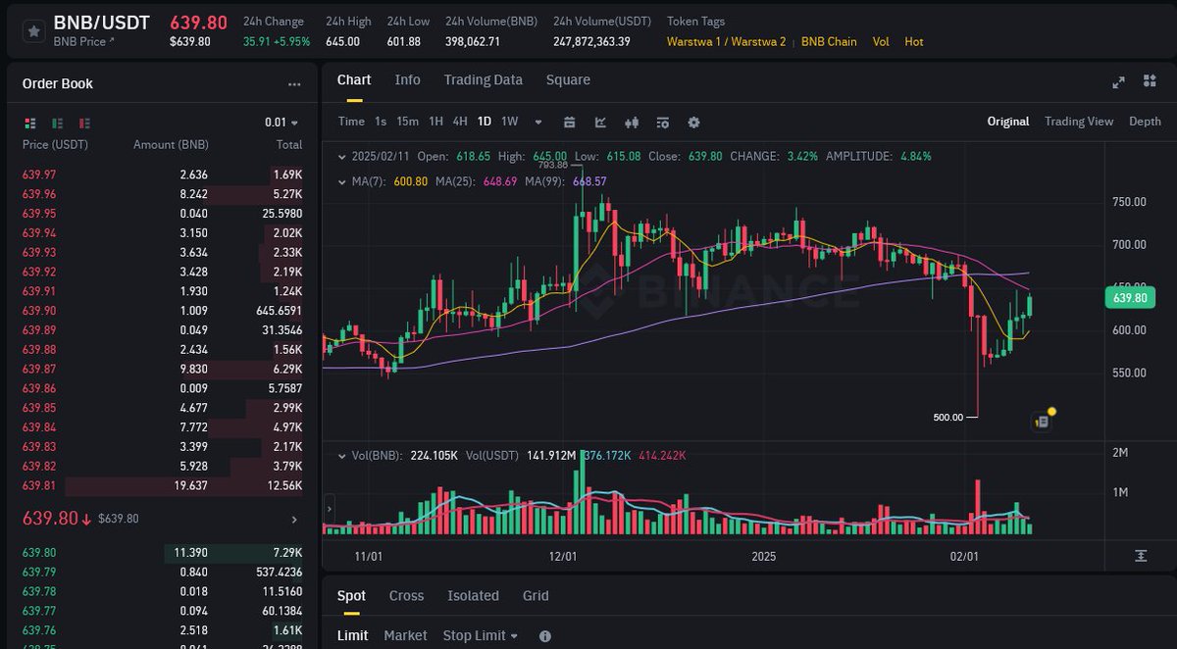Reset chart scale icon at the bottom right

pyautogui.click(x=1141, y=556)
